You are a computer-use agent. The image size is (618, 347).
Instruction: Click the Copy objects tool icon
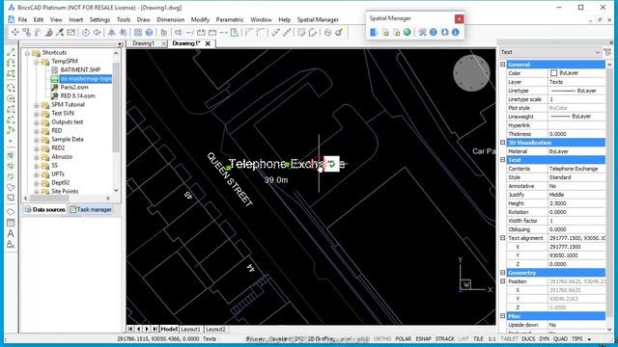(26, 32)
